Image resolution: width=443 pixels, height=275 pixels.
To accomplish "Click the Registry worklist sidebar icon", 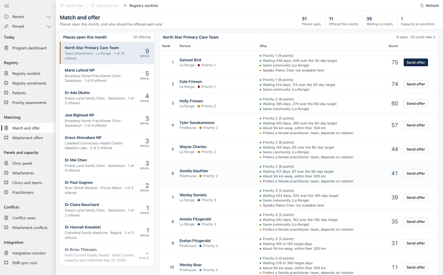I will pyautogui.click(x=6, y=73).
